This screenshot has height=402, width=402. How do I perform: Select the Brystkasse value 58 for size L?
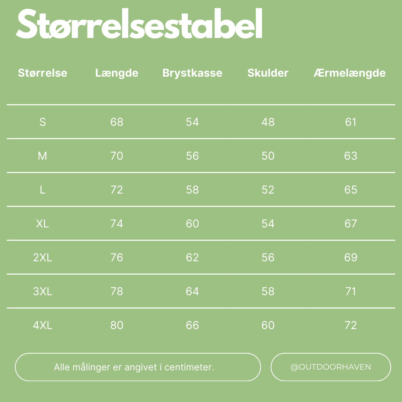pos(192,190)
